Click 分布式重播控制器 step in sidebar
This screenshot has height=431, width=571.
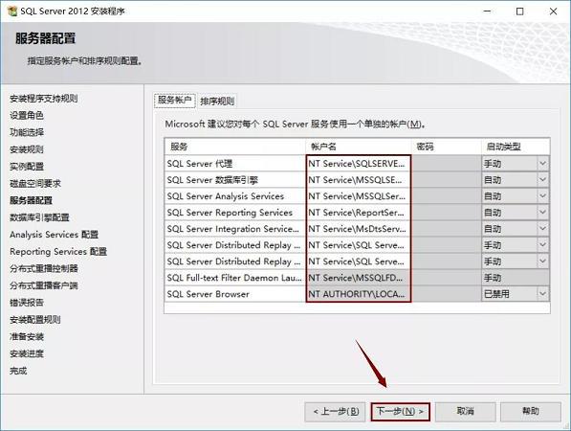[44, 268]
